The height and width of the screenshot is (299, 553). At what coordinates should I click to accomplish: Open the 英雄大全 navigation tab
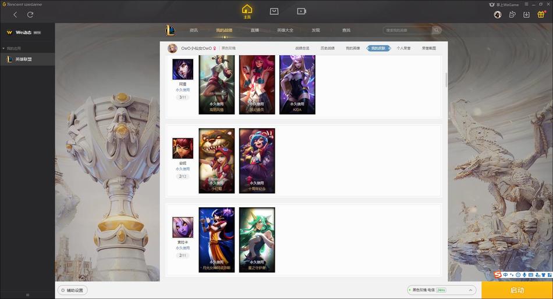point(285,30)
